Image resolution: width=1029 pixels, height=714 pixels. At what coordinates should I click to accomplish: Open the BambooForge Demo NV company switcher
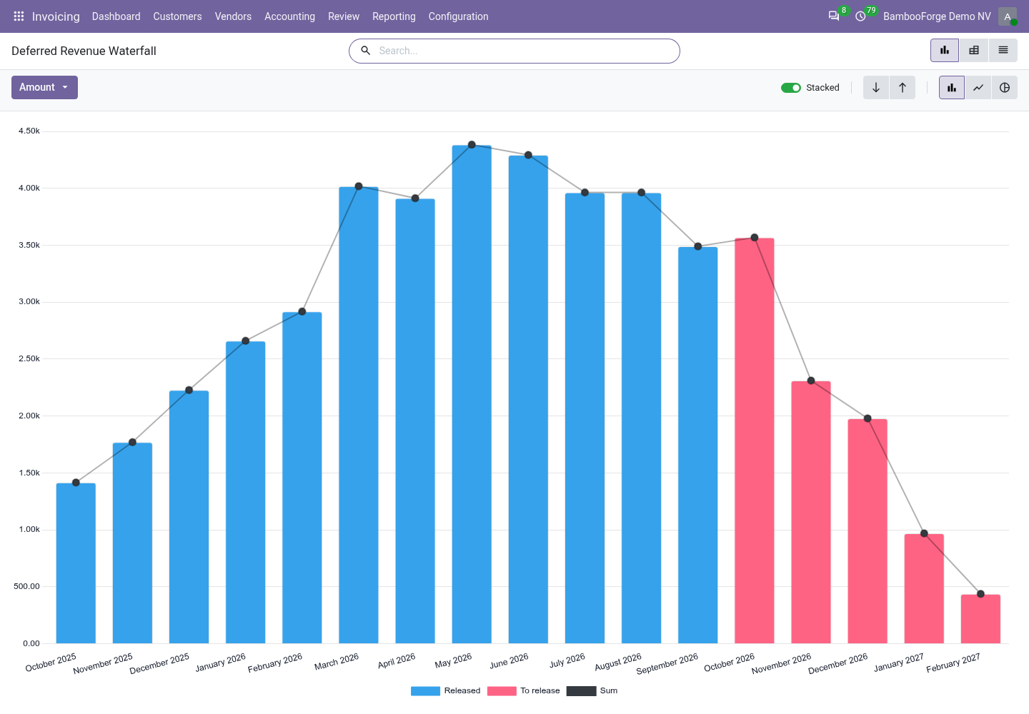click(937, 16)
